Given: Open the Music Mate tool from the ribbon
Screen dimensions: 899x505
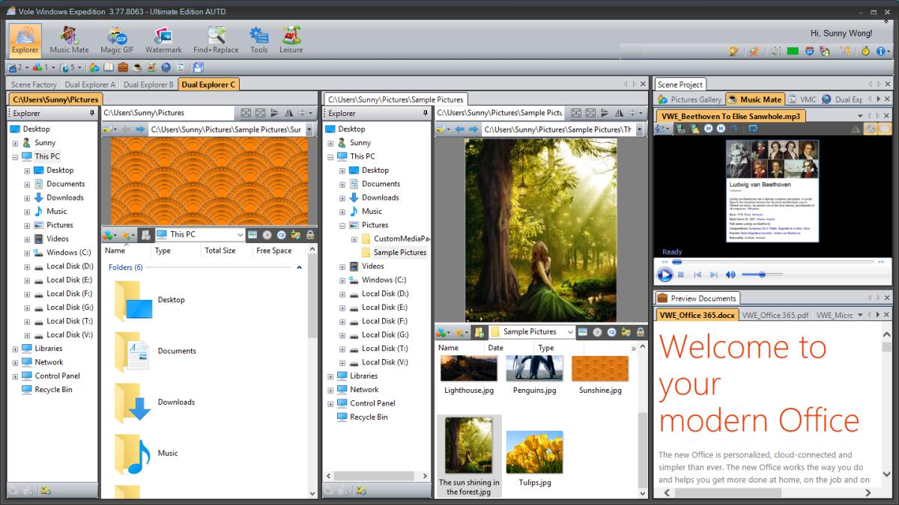Looking at the screenshot, I should [68, 39].
